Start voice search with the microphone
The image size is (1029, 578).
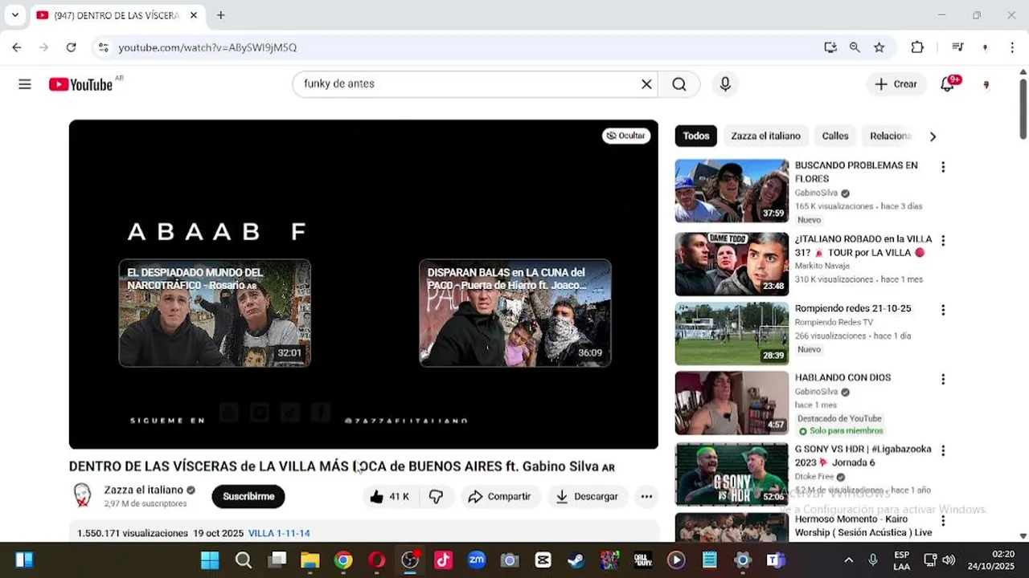[x=725, y=84]
